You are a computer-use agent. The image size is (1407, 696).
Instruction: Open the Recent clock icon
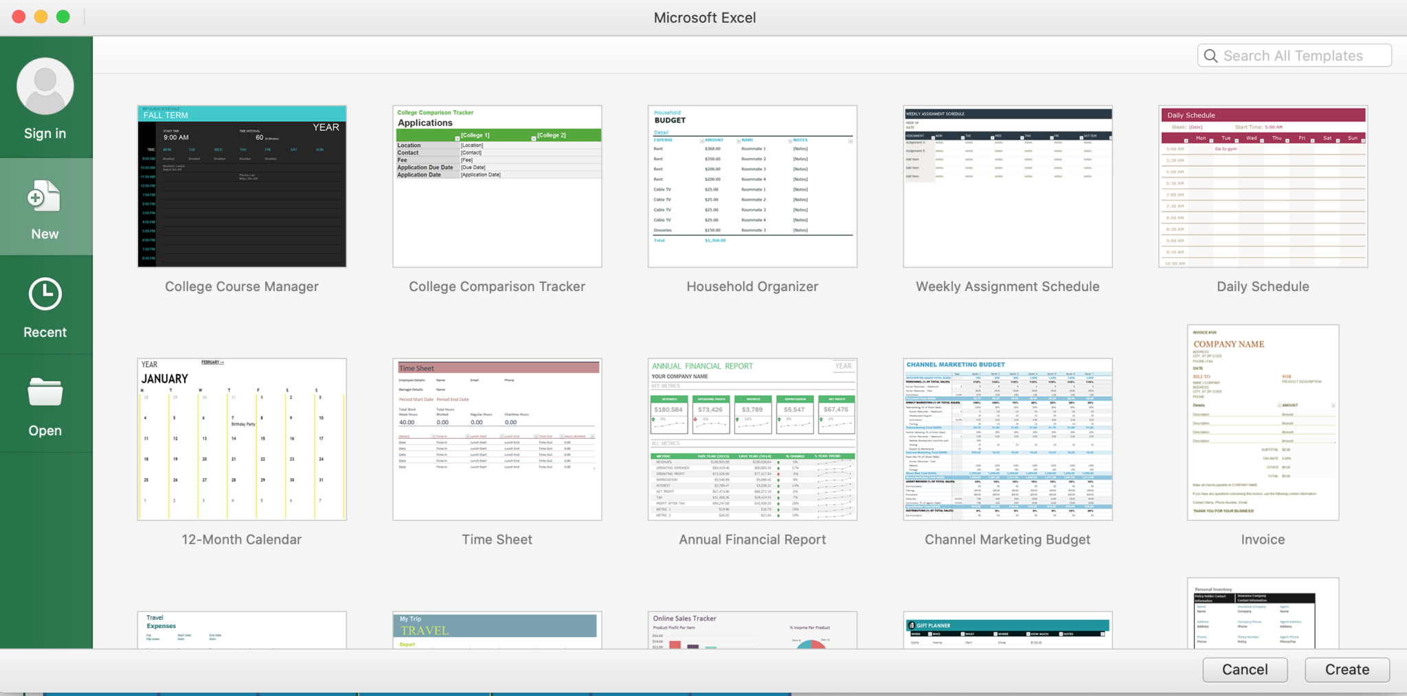tap(45, 294)
